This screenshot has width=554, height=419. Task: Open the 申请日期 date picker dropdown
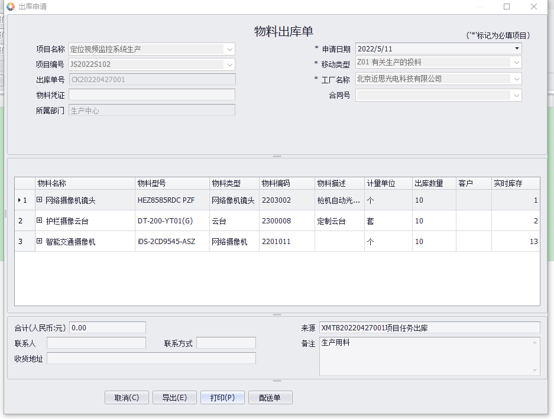[x=517, y=48]
